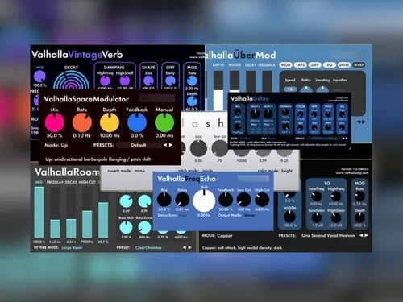The width and height of the screenshot is (403, 302).
Task: Click the Low Cut knob in FreqEcho
Action: 244,200
